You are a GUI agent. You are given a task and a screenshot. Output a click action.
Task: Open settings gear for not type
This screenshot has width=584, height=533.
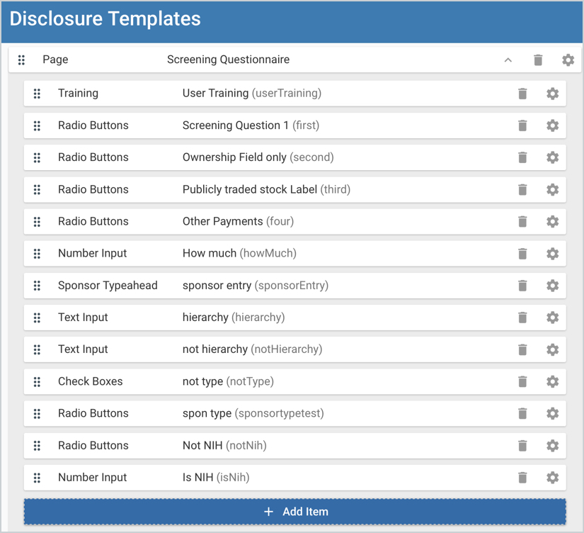click(552, 381)
